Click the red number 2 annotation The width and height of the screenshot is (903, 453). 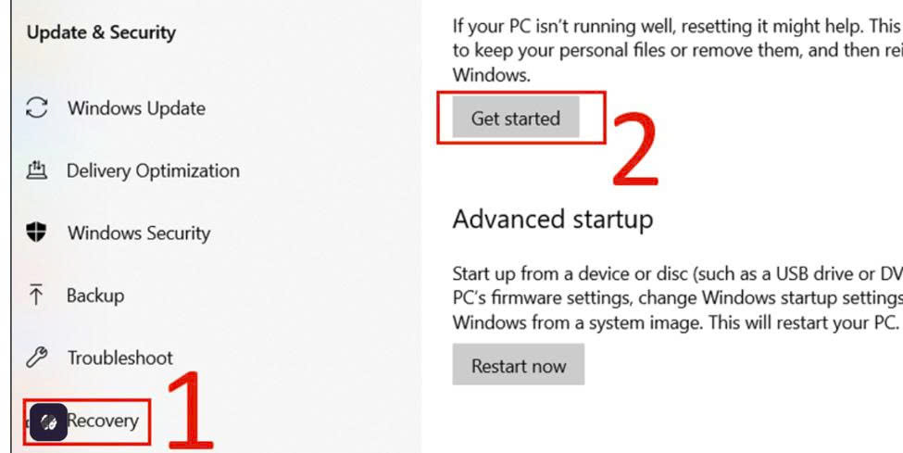click(x=635, y=149)
